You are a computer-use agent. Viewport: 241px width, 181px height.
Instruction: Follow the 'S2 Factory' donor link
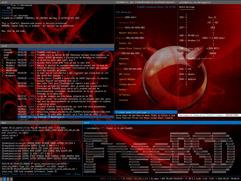tap(124, 95)
